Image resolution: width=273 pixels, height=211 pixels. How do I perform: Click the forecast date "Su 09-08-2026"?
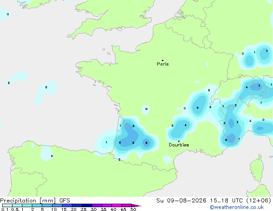tap(181, 201)
